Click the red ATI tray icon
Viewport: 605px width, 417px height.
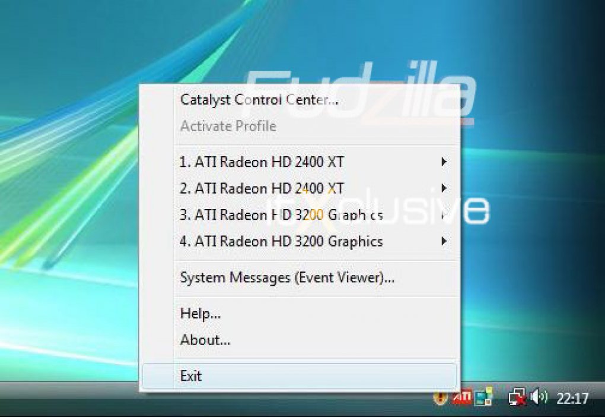(462, 397)
